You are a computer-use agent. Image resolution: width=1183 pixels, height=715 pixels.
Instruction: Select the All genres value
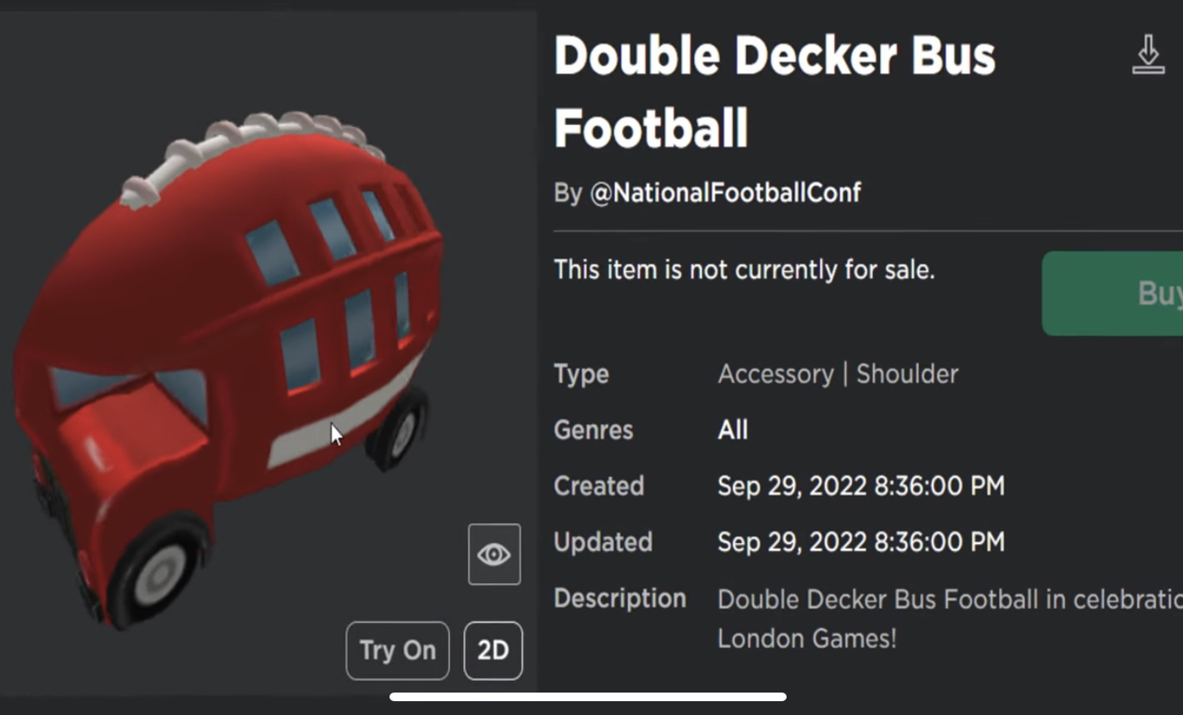732,430
